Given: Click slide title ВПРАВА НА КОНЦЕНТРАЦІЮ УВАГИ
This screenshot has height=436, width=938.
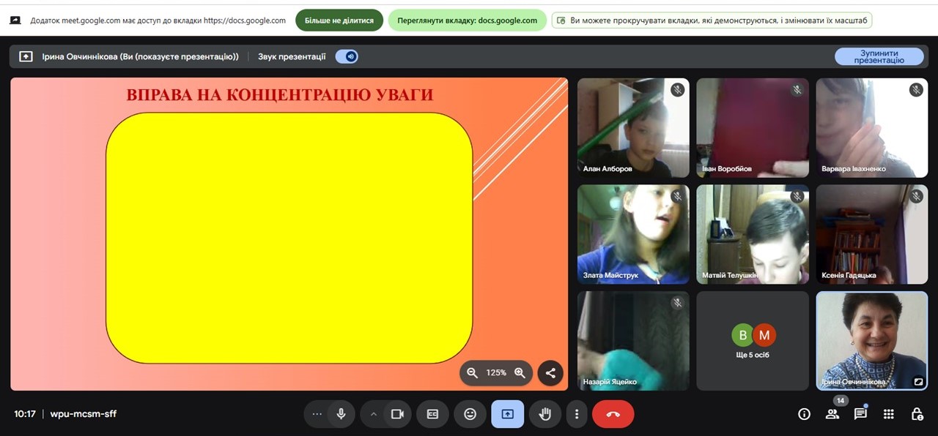Looking at the screenshot, I should click(x=280, y=95).
